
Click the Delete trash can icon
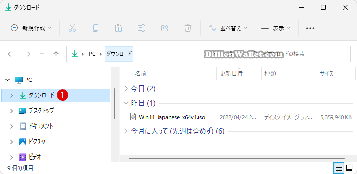point(187,28)
